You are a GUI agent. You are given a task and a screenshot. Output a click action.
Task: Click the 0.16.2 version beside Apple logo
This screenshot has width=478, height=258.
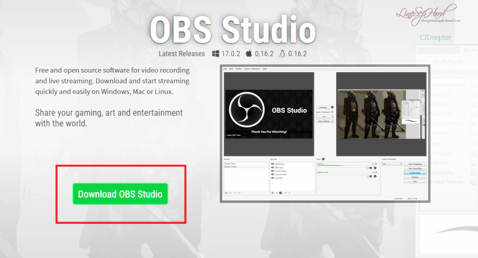tap(264, 54)
